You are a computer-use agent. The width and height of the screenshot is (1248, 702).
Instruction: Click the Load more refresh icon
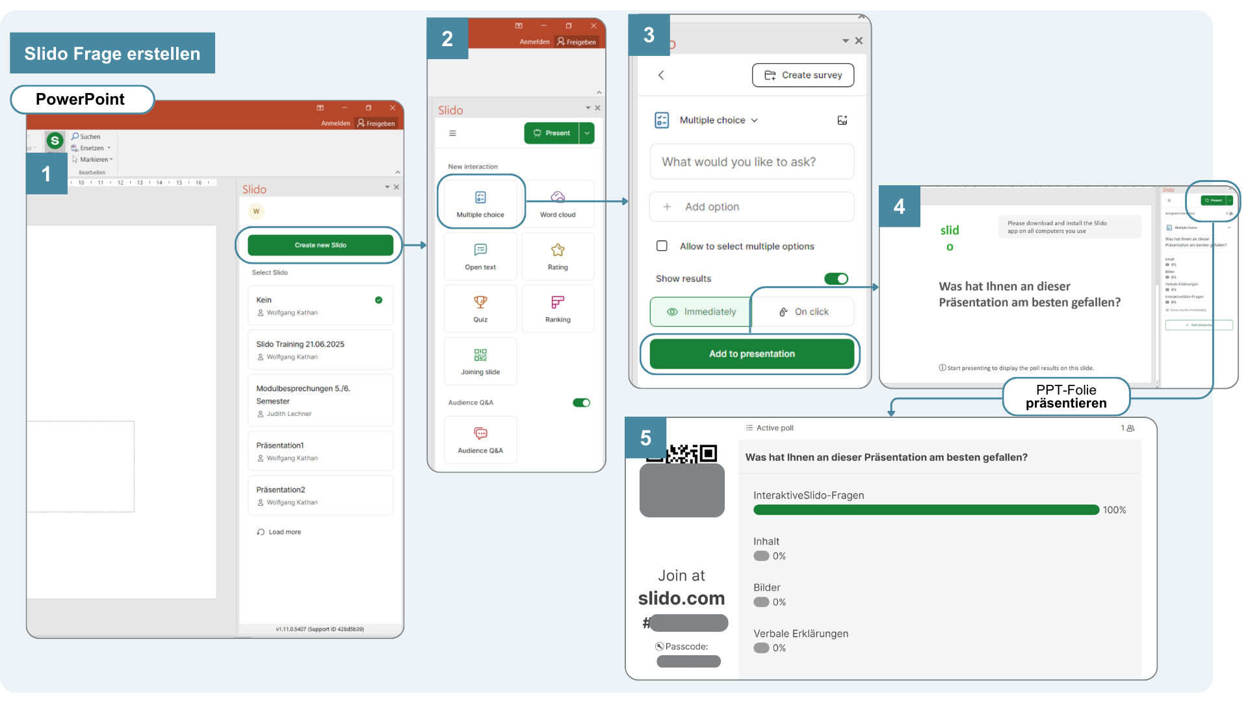(261, 532)
